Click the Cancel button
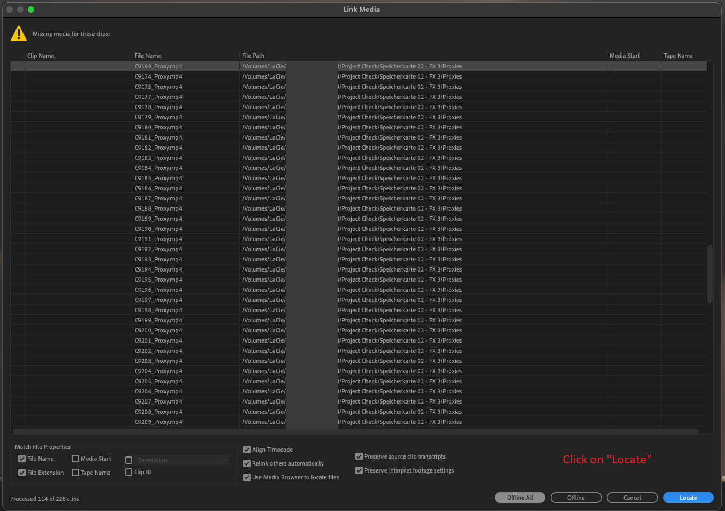This screenshot has width=725, height=511. coord(632,498)
